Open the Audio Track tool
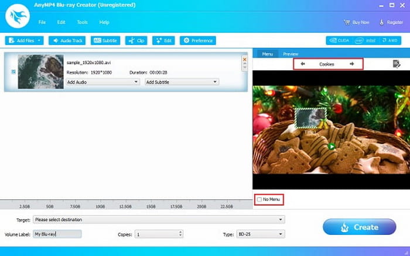Screen dimensions: 410x256 pyautogui.click(x=67, y=41)
